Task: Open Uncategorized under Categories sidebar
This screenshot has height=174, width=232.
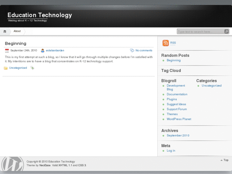Action: tap(212, 86)
